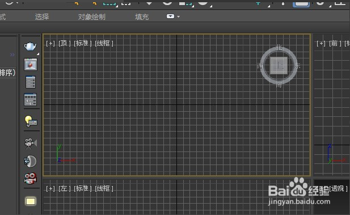
Task: Open the front viewport [+] menu
Action: [321, 43]
